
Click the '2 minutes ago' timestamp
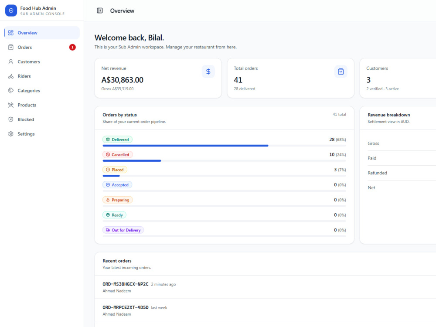point(163,284)
